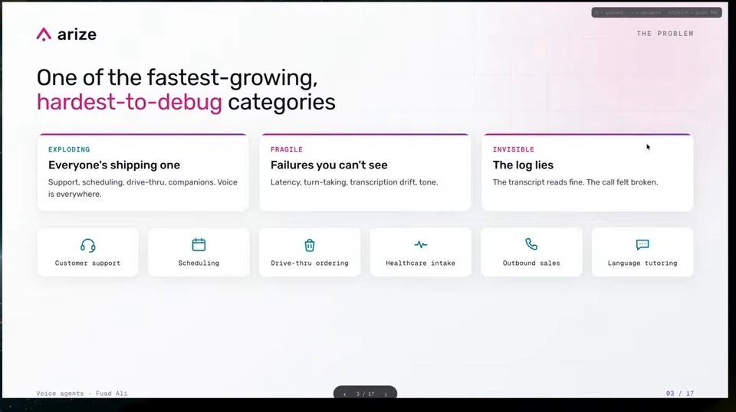
Task: Click the headset icon above Customer support
Action: pos(87,245)
